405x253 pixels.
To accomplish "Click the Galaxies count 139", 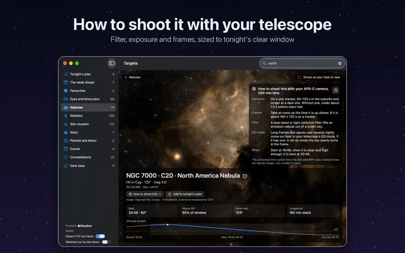I will (111, 116).
